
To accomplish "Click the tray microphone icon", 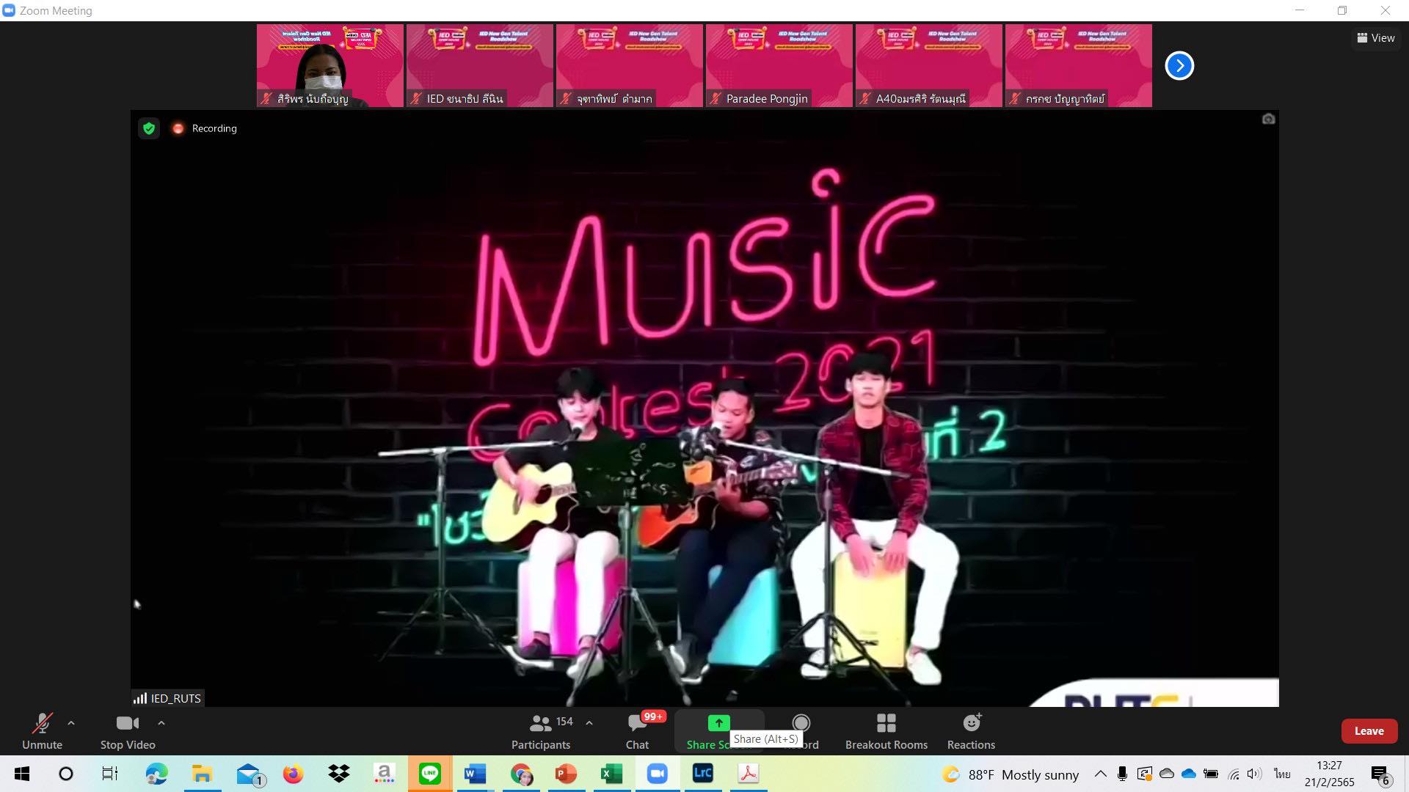I will pos(1122,774).
